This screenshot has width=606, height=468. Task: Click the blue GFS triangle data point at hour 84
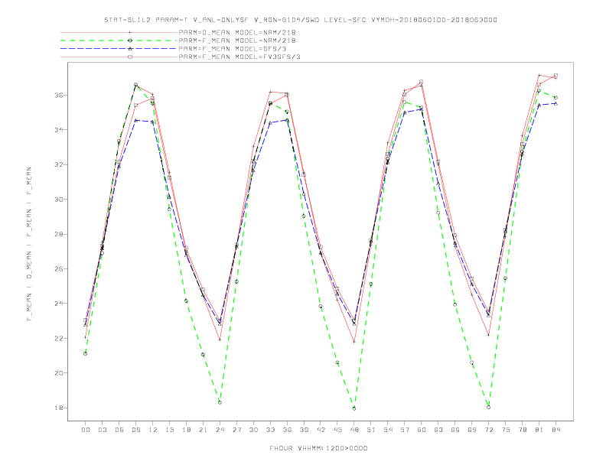pos(555,103)
